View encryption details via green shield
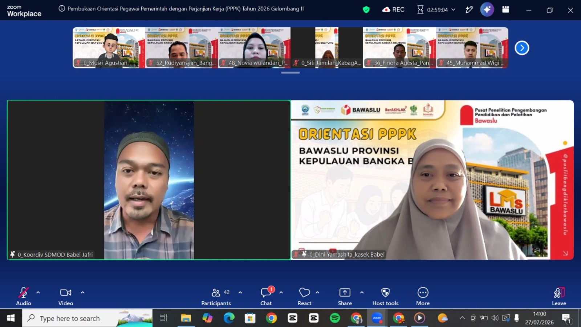Screen dimensions: 581x327 click(x=366, y=9)
